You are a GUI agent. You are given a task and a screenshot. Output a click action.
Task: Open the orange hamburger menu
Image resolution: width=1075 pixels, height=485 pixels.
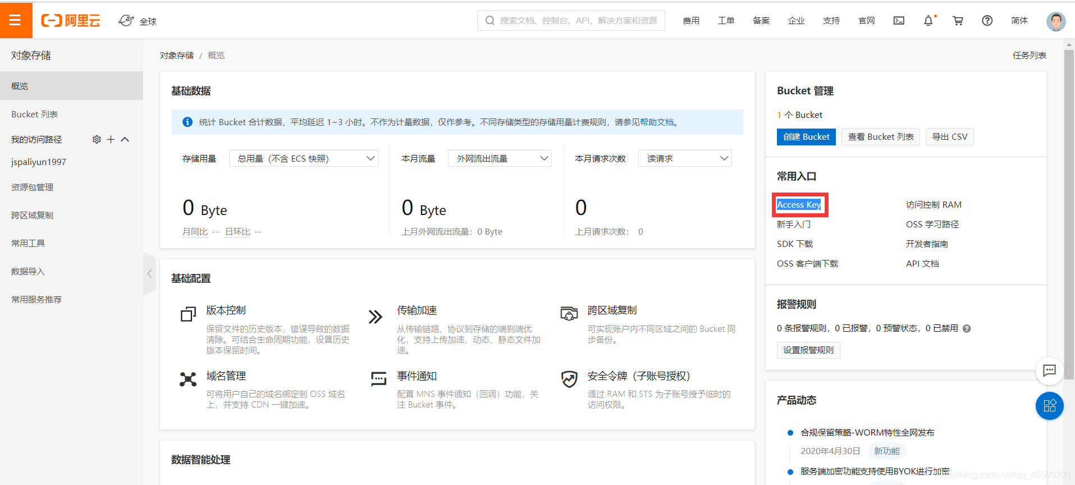point(16,20)
